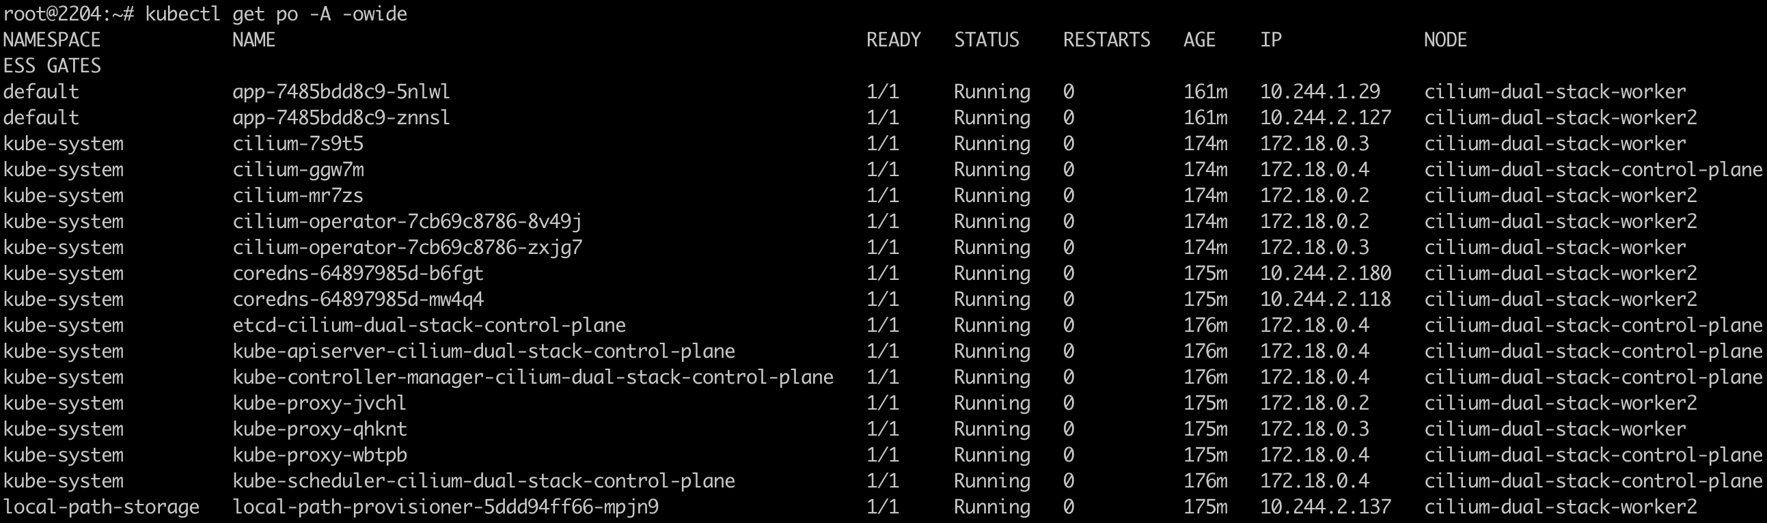Click pod name app-7485bdd8c9-znnsl
1767x523 pixels.
(x=341, y=118)
